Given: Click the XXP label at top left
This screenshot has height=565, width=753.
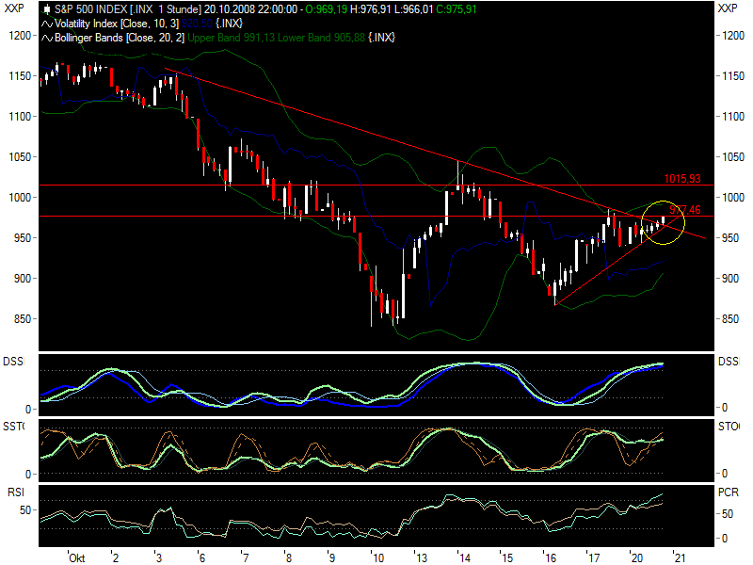Looking at the screenshot, I should point(14,8).
